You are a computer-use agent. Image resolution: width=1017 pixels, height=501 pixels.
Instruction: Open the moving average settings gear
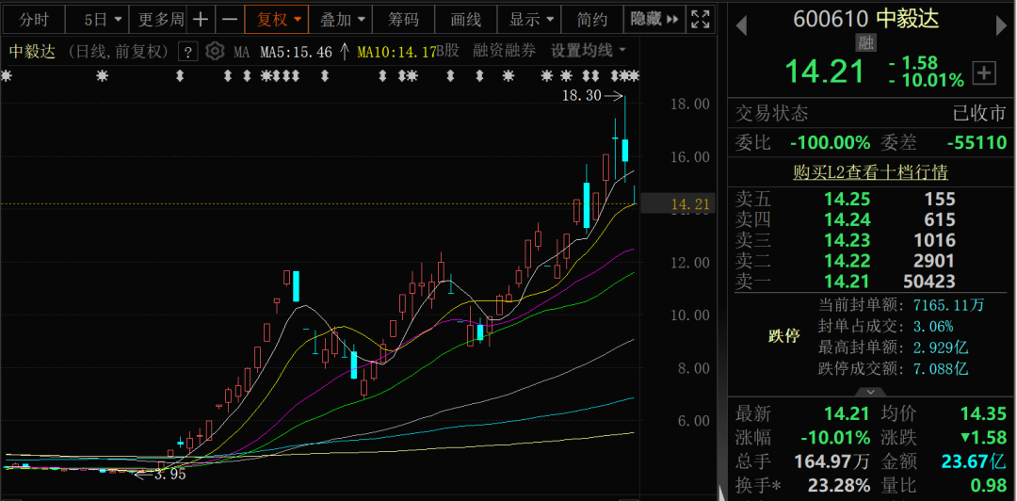215,52
